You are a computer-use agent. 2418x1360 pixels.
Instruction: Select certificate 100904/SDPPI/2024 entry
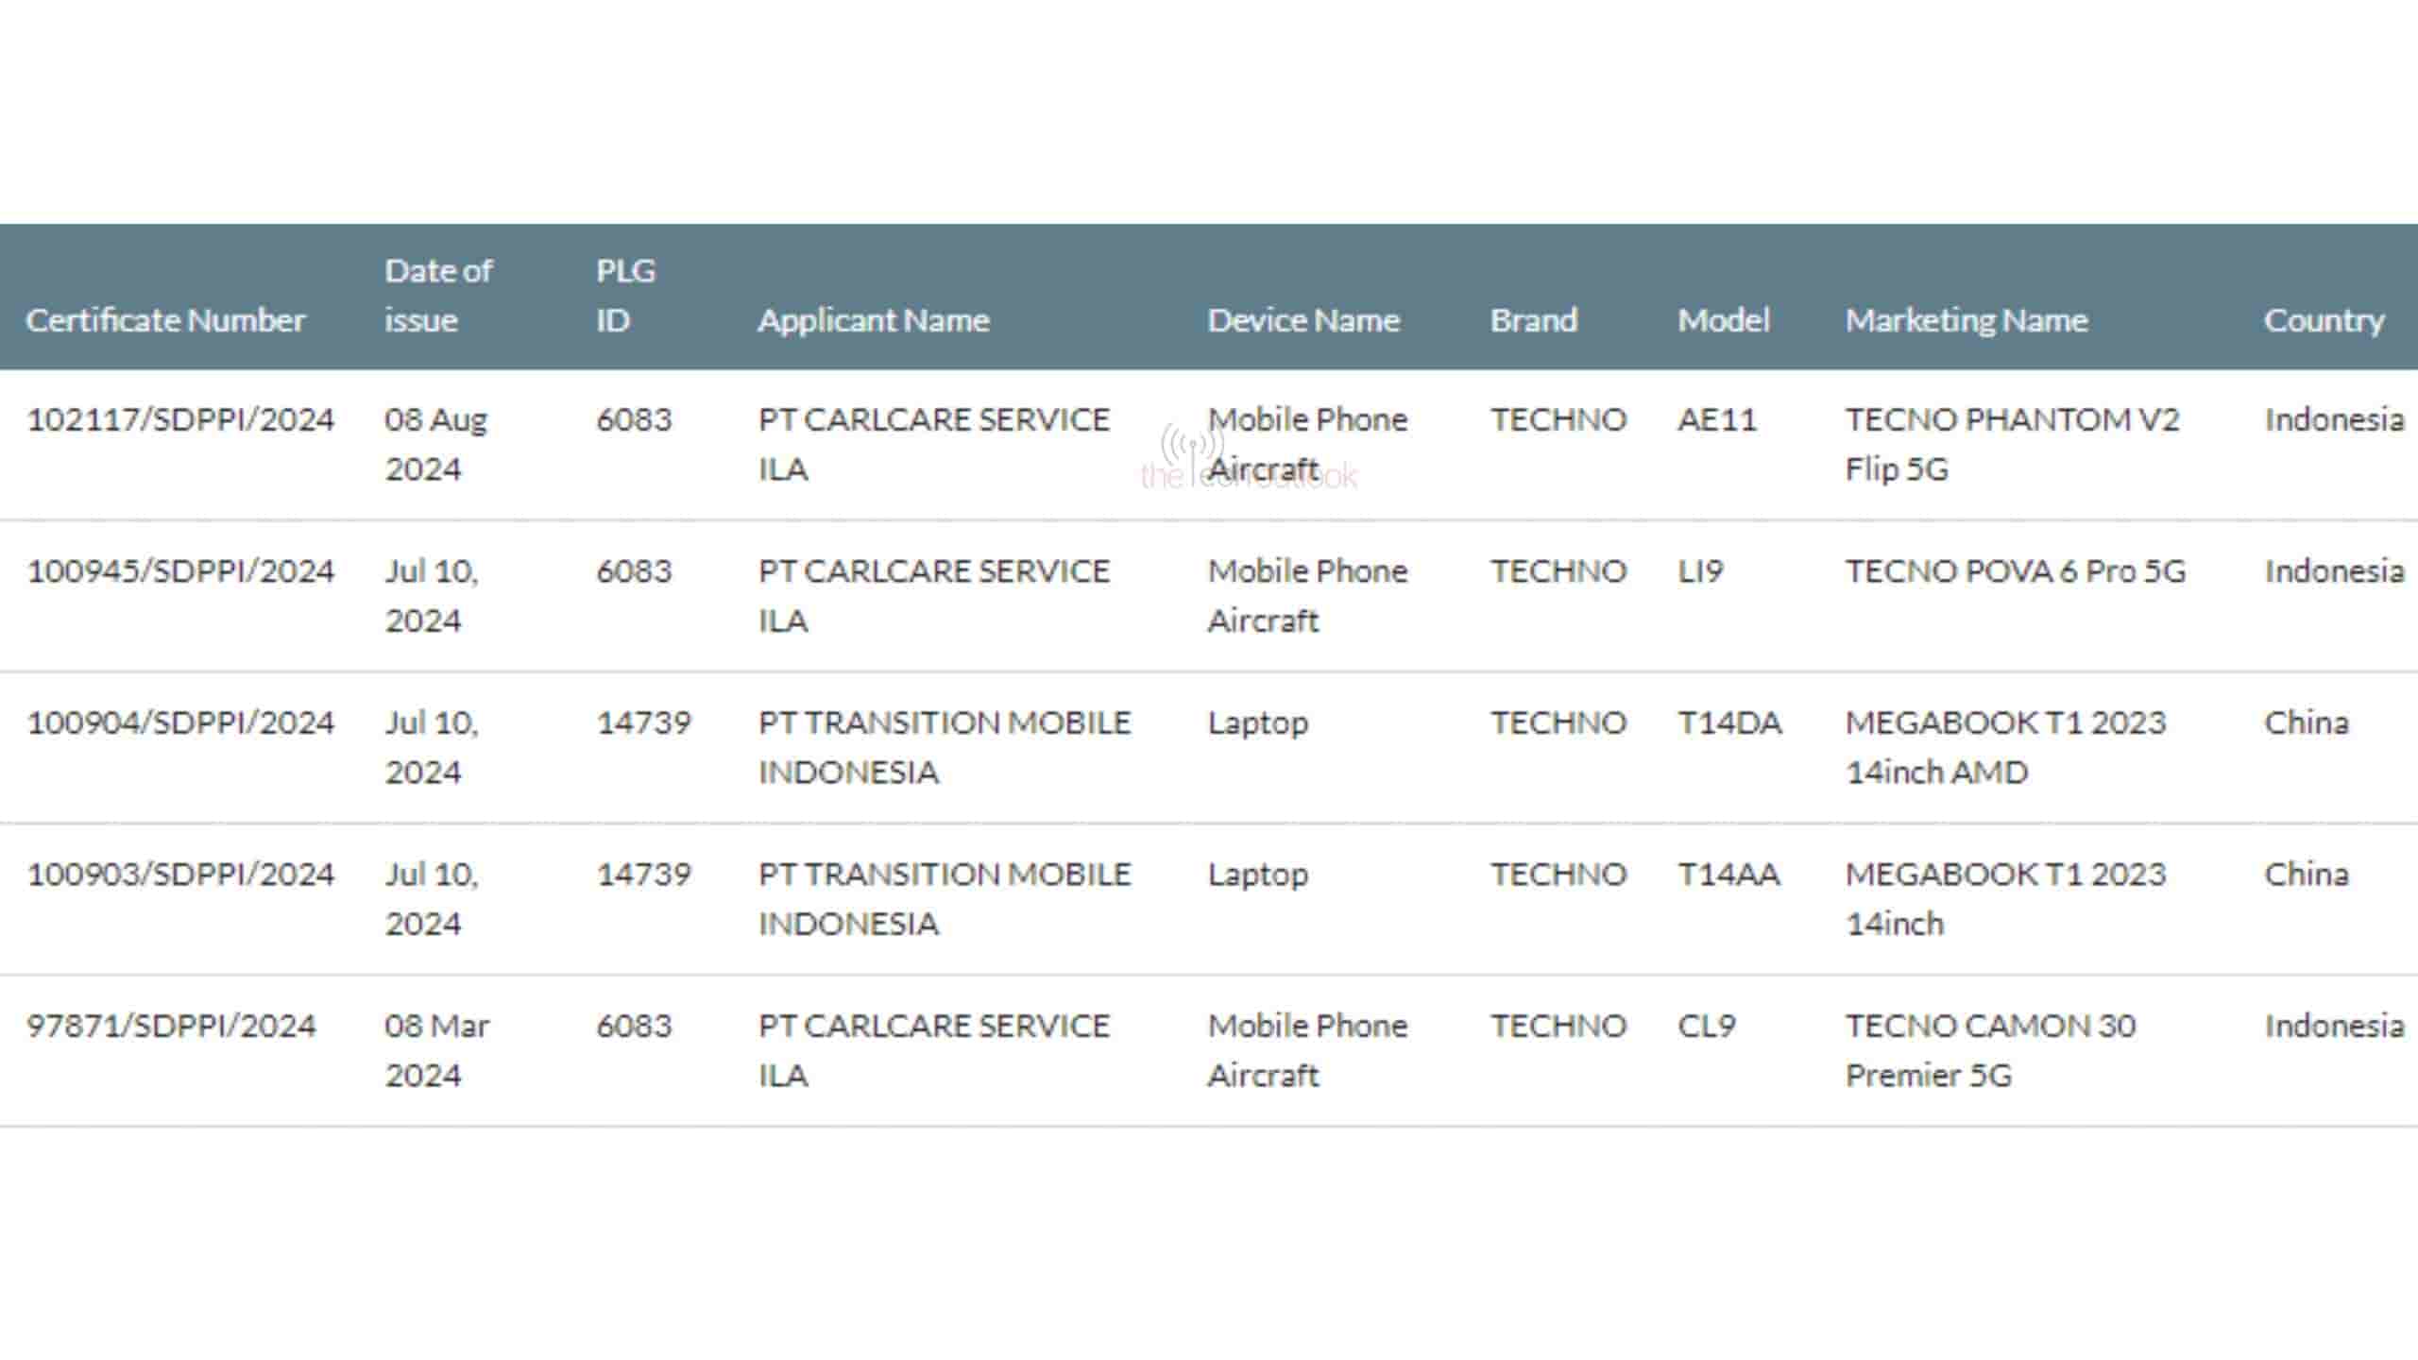[180, 722]
